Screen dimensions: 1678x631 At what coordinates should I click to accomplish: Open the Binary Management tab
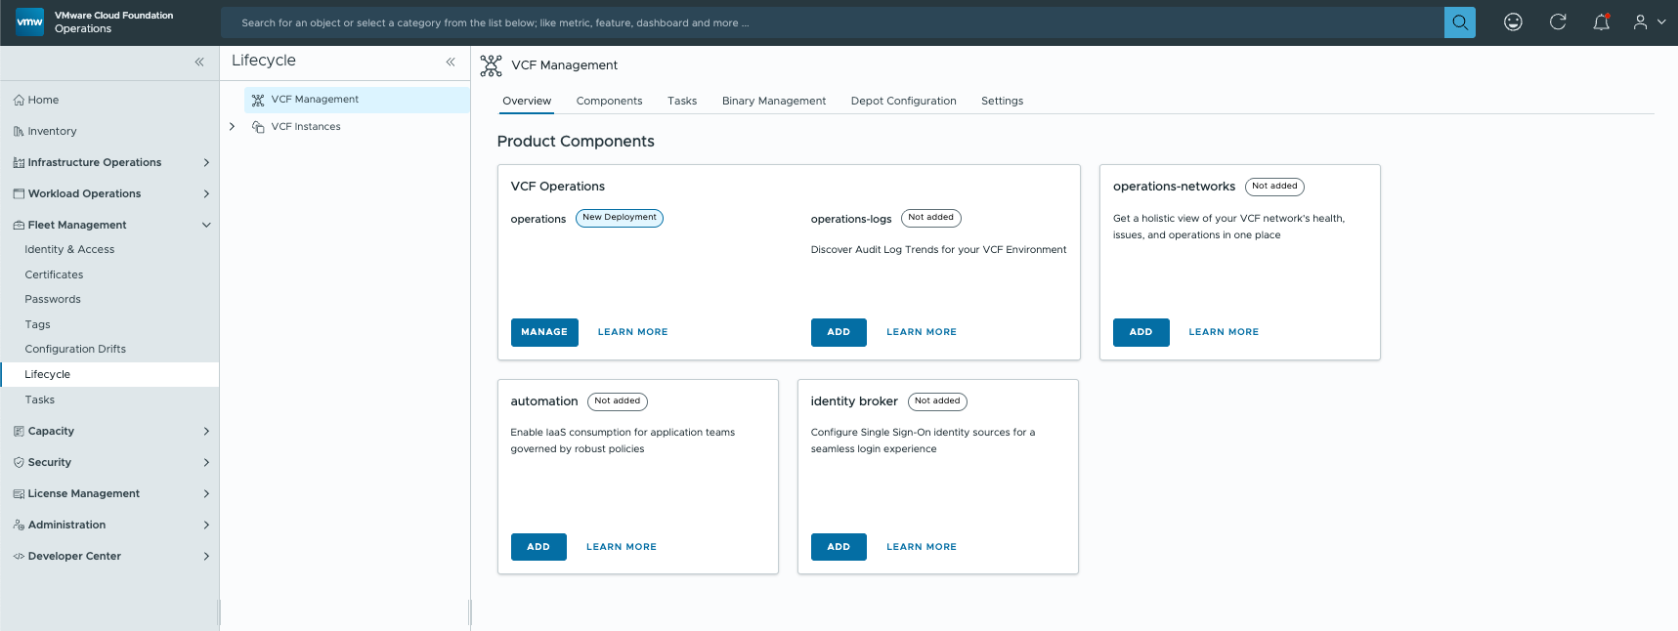(774, 101)
